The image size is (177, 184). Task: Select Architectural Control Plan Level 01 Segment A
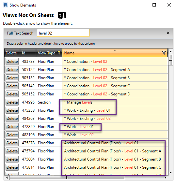(x=115, y=151)
